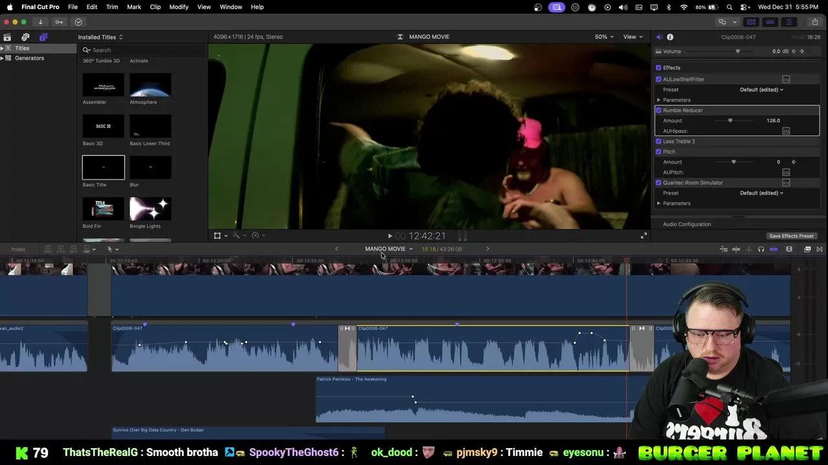Open the Window menu
The height and width of the screenshot is (465, 828).
pyautogui.click(x=231, y=7)
